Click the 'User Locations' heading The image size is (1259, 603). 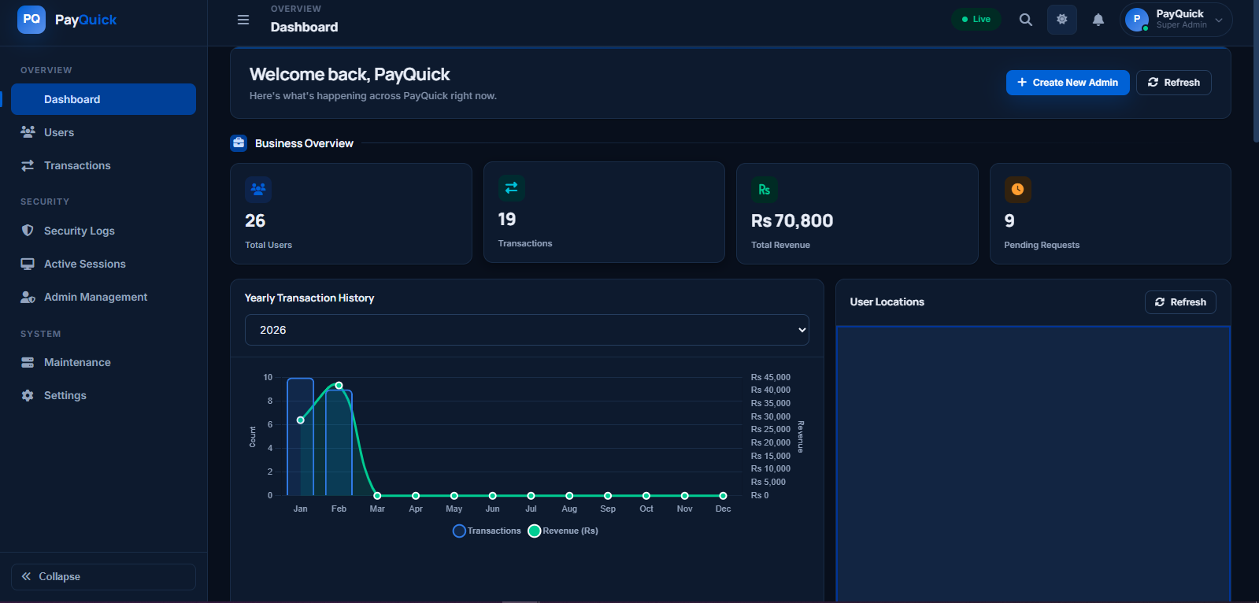[x=887, y=301]
